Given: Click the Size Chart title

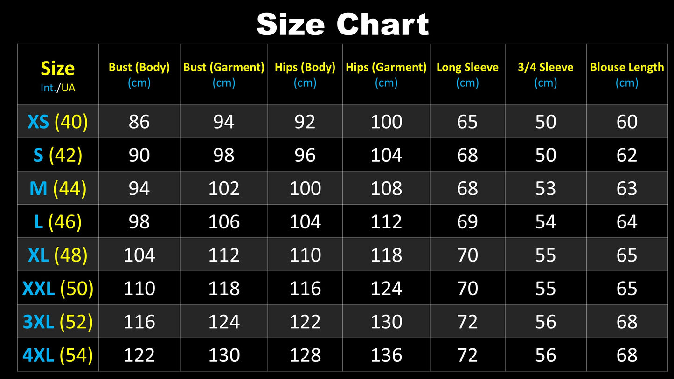Looking at the screenshot, I should click(x=342, y=24).
